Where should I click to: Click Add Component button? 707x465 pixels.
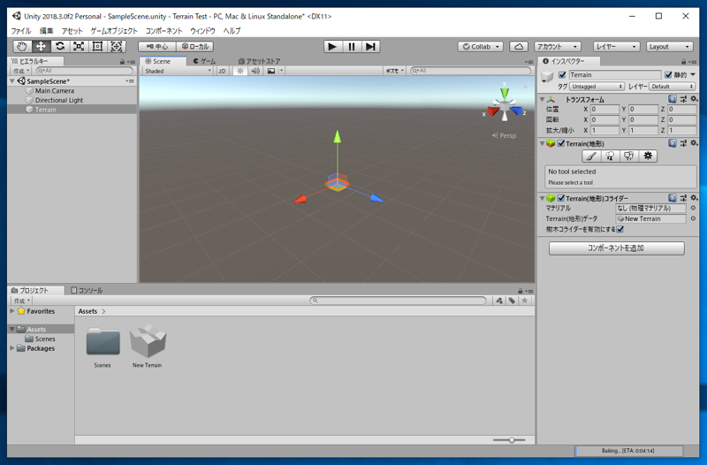coord(616,248)
